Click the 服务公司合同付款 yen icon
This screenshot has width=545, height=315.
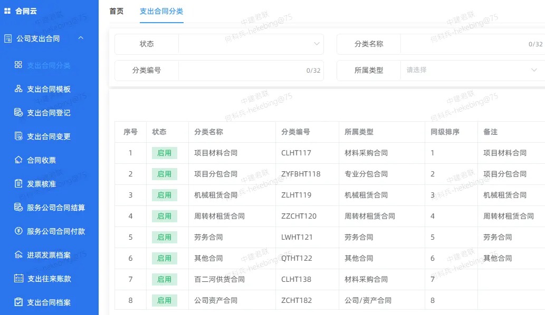18,231
